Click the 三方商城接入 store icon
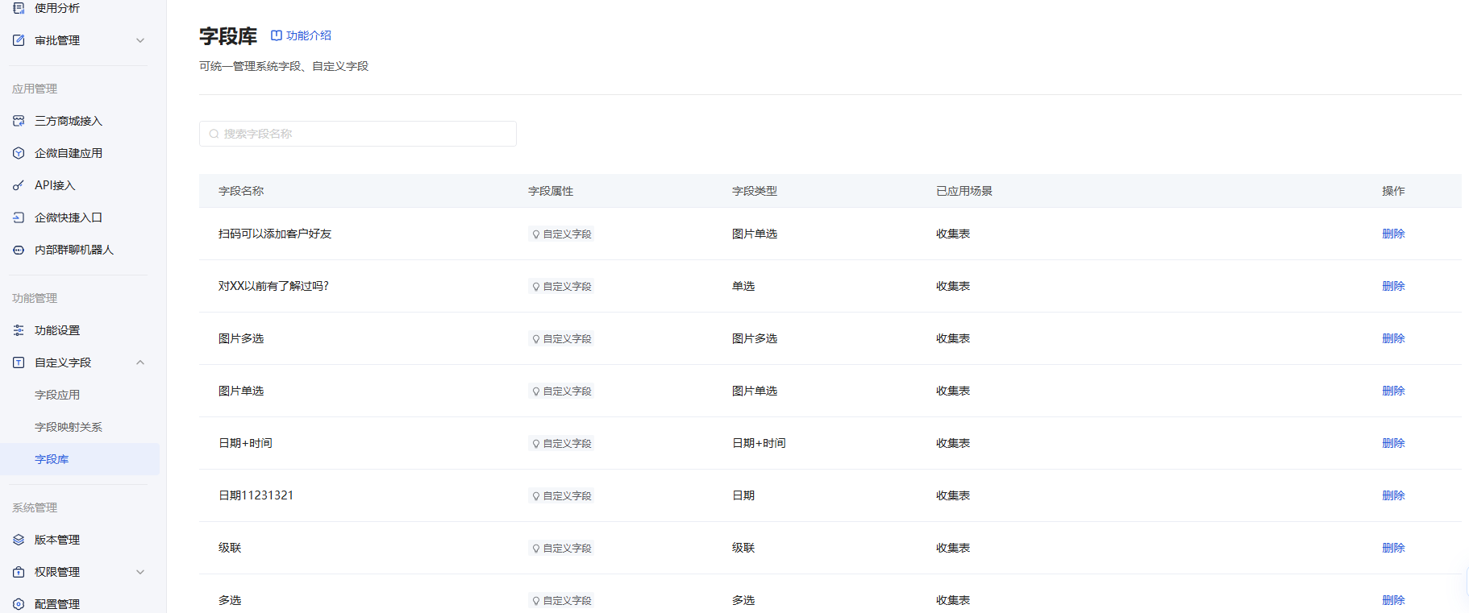Image resolution: width=1469 pixels, height=613 pixels. click(19, 121)
